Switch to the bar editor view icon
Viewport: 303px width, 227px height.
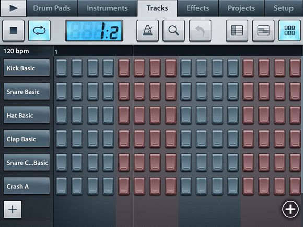[x=263, y=30]
